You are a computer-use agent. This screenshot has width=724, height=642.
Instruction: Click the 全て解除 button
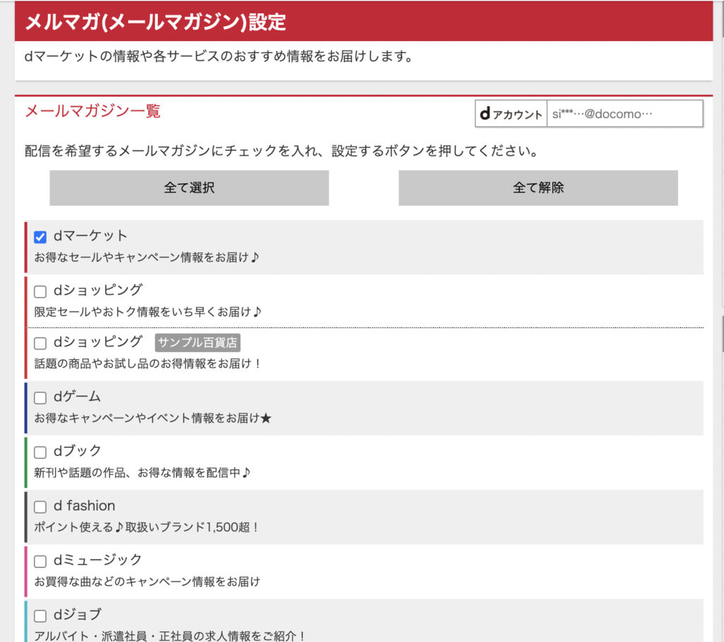(538, 187)
